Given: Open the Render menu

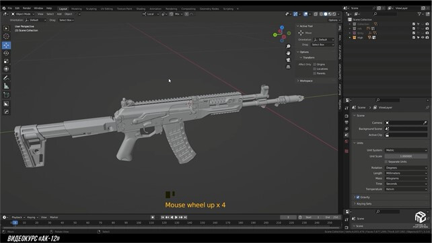Looking at the screenshot, I should click(x=27, y=8).
